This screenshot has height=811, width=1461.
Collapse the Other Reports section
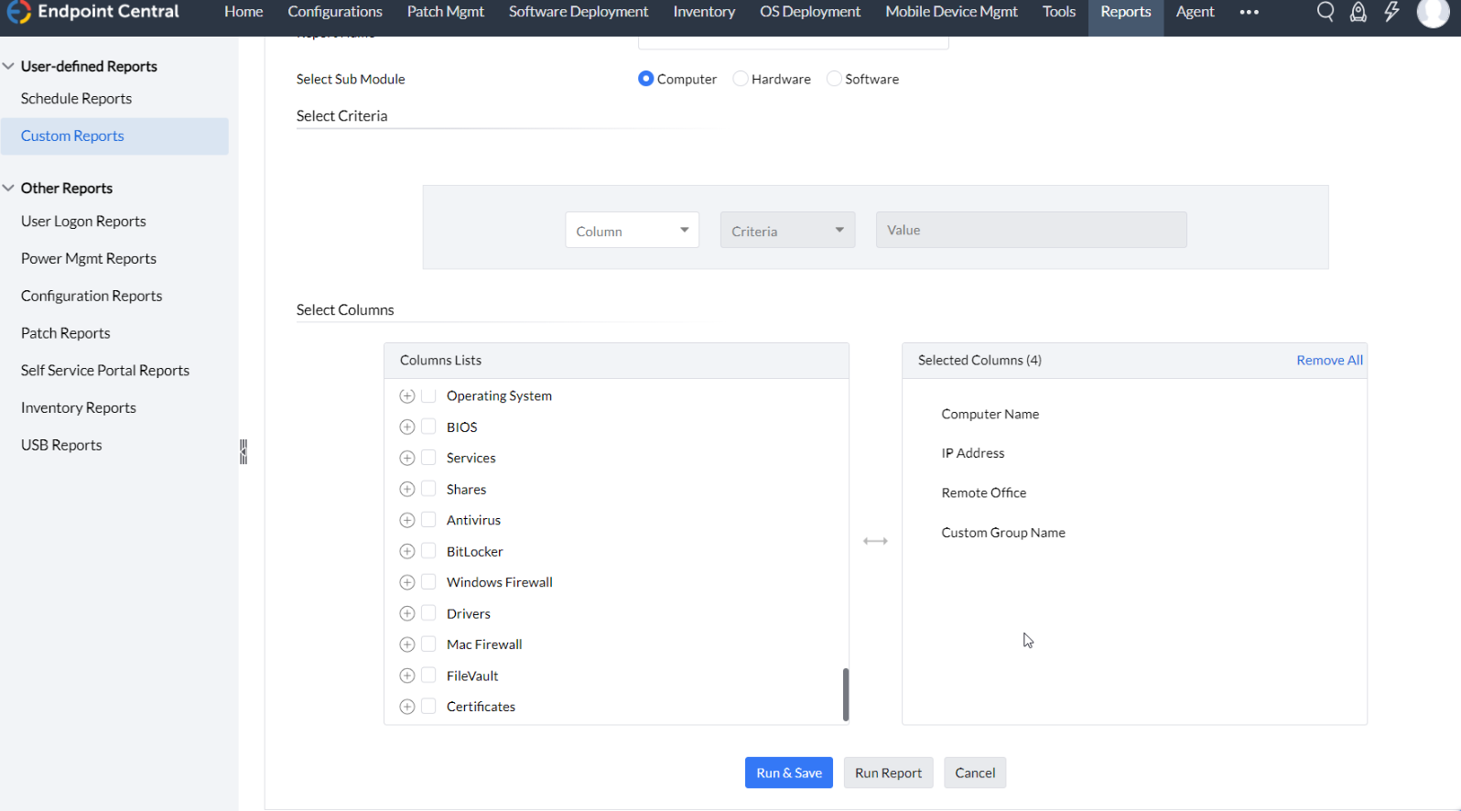pyautogui.click(x=8, y=188)
